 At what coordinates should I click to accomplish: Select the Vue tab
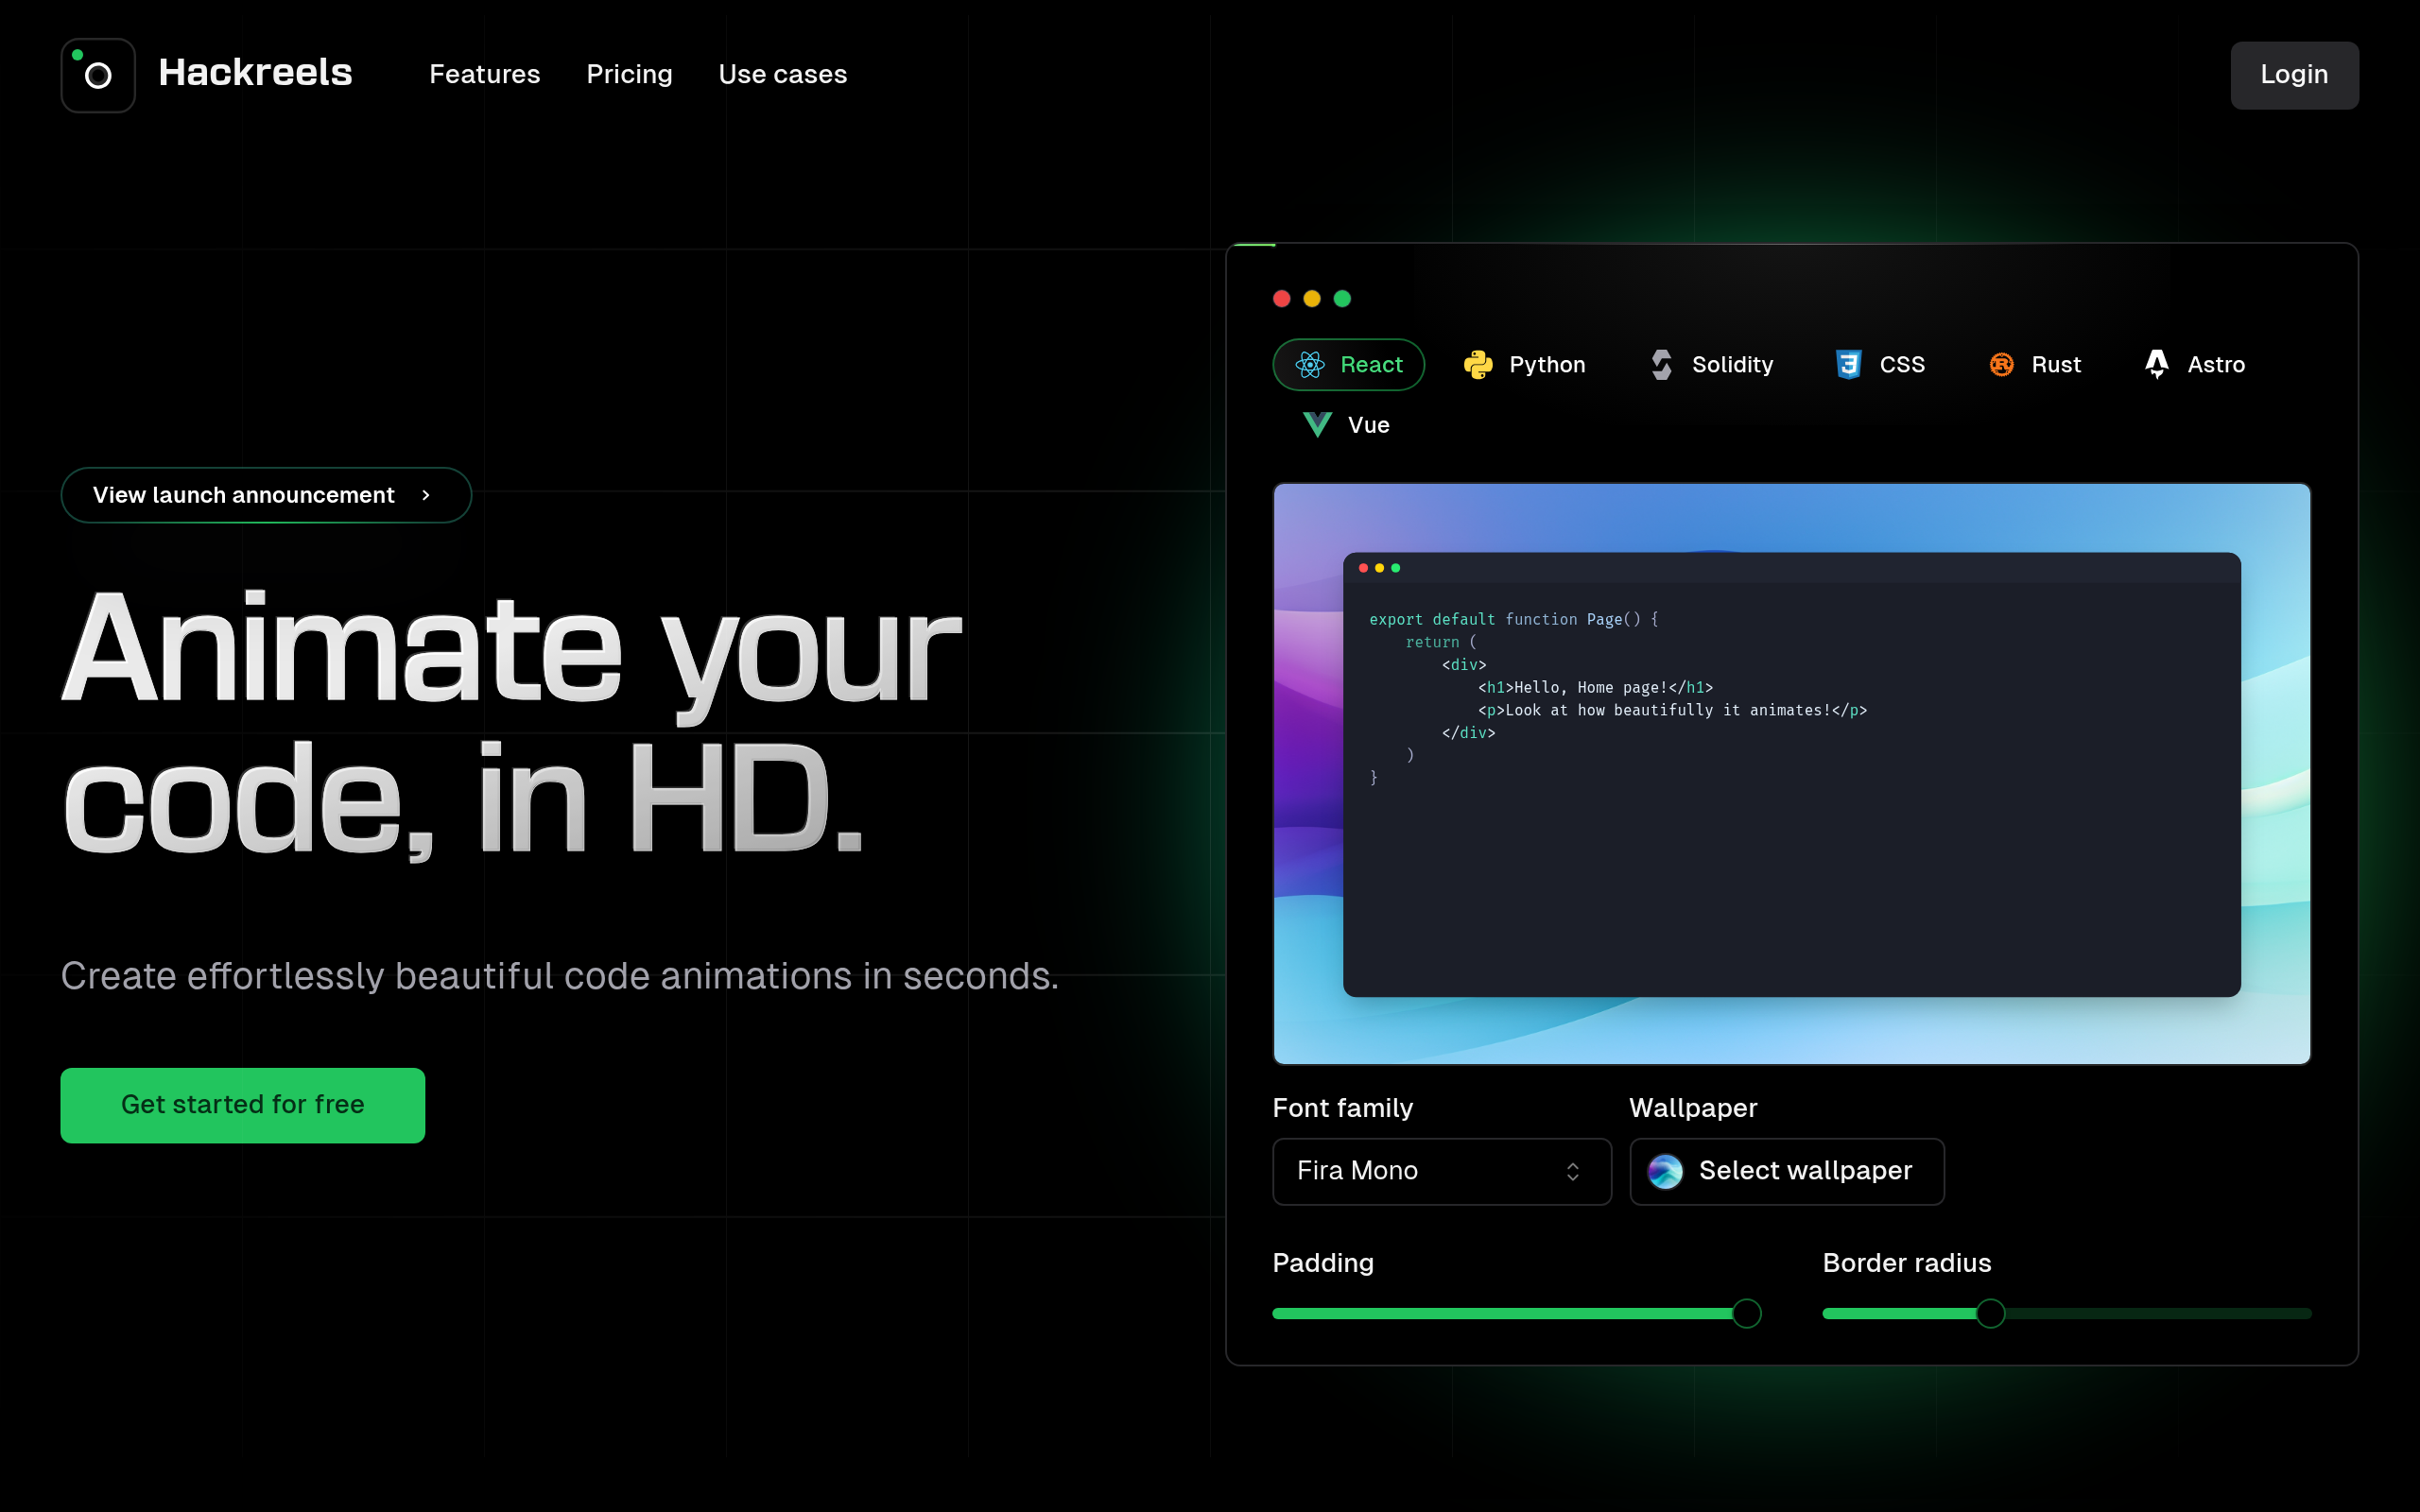1346,425
